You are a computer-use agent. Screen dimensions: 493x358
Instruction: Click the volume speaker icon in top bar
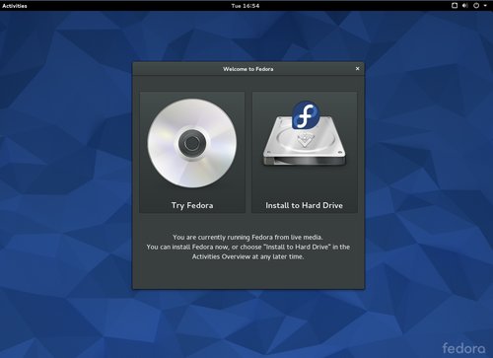click(465, 5)
